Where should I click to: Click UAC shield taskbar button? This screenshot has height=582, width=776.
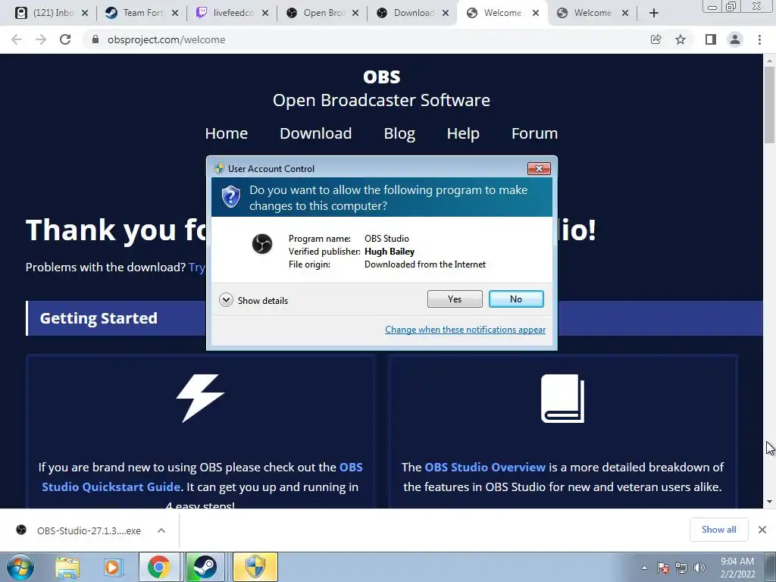pyautogui.click(x=255, y=567)
